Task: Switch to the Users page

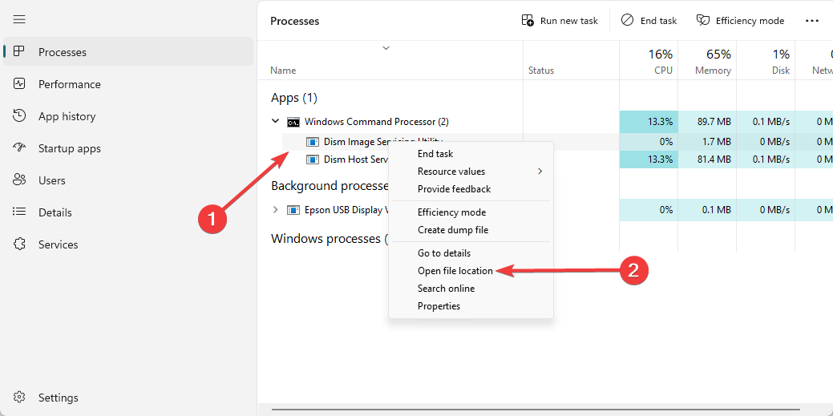Action: tap(51, 180)
